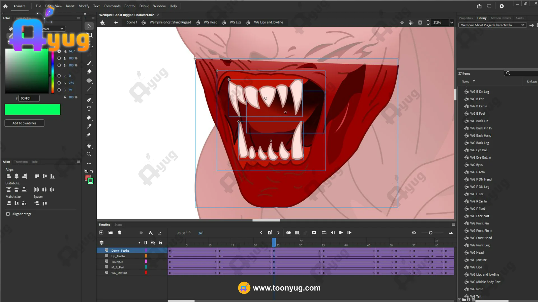
Task: Select the Zoom magnifier tool
Action: [89, 154]
